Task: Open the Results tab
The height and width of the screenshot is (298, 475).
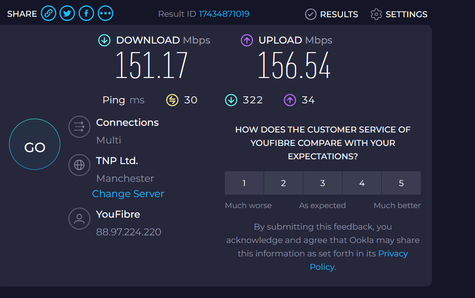Action: coord(331,14)
